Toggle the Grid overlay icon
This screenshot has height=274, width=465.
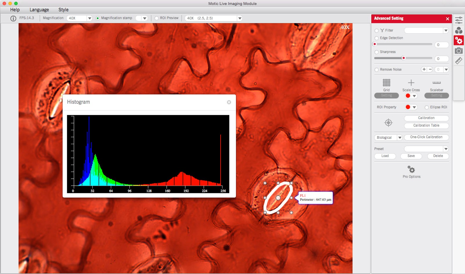coord(386,82)
